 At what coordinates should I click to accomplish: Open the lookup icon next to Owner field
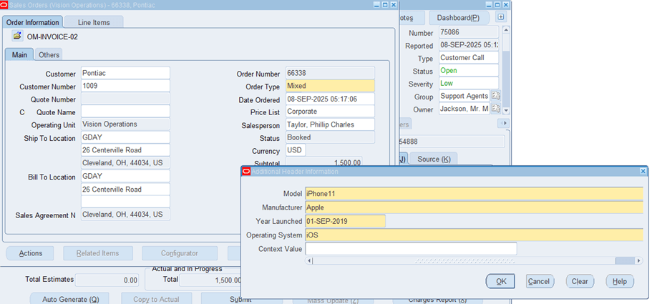(x=495, y=109)
